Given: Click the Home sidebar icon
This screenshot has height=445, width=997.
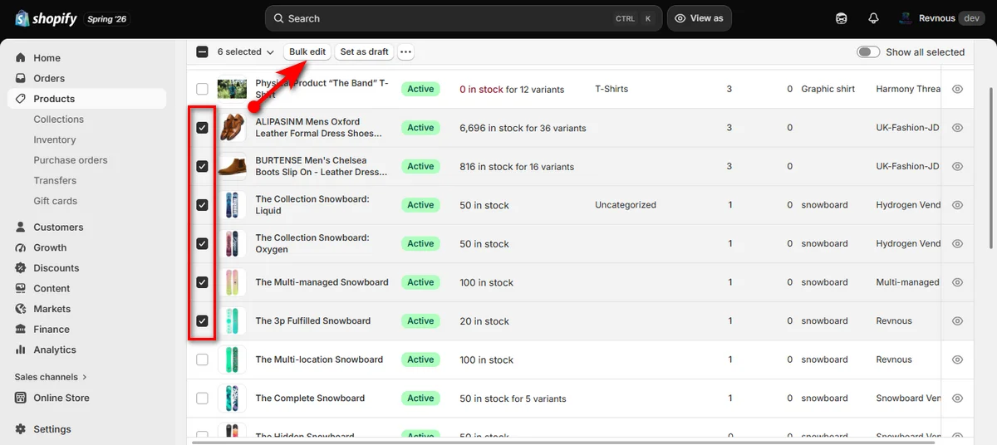Looking at the screenshot, I should (21, 58).
